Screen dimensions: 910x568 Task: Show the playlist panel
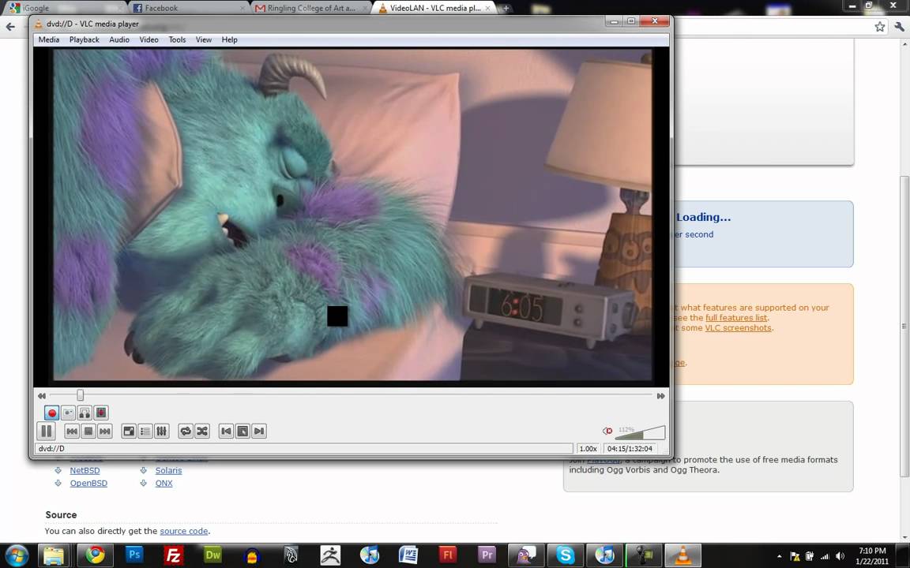(145, 431)
